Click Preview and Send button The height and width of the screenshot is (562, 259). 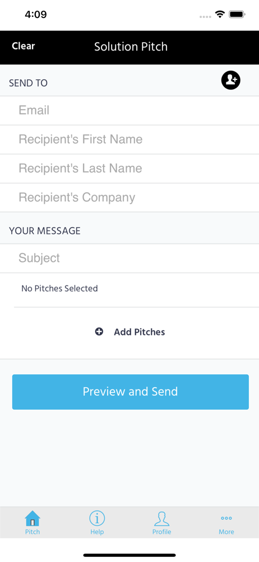tap(130, 392)
